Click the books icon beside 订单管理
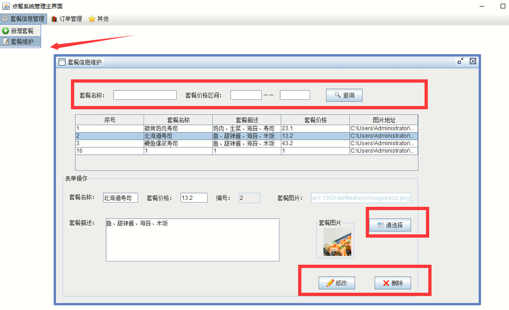 click(x=54, y=19)
